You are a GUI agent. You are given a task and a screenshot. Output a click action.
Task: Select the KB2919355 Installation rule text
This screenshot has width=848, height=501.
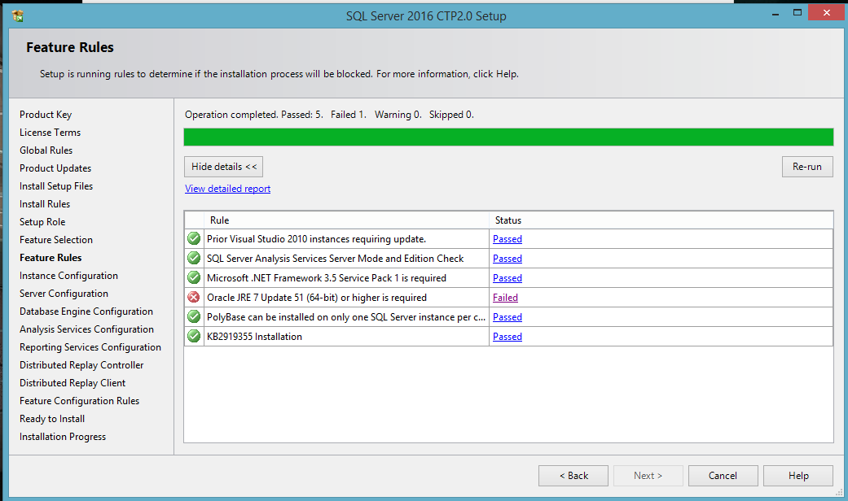[254, 337]
